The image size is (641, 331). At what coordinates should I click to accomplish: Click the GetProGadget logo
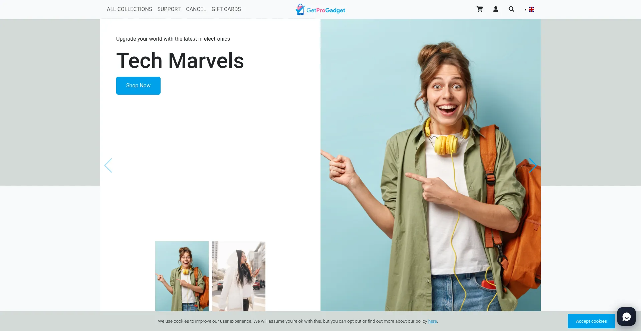(x=320, y=10)
